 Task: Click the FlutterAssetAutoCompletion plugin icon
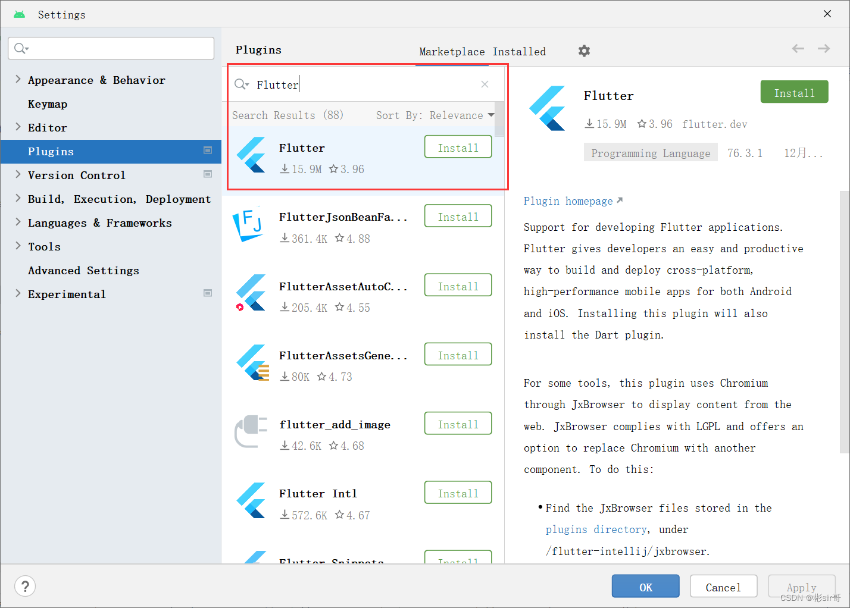coord(251,293)
